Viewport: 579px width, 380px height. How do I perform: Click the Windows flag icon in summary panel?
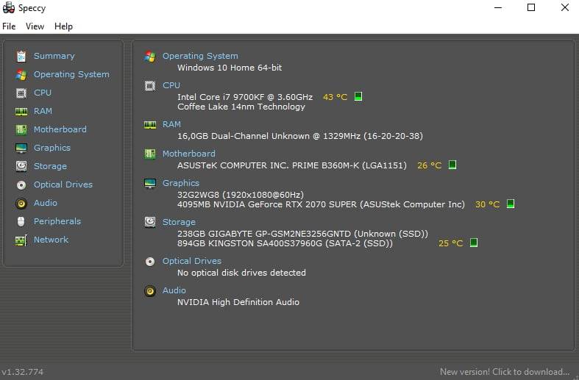point(150,57)
